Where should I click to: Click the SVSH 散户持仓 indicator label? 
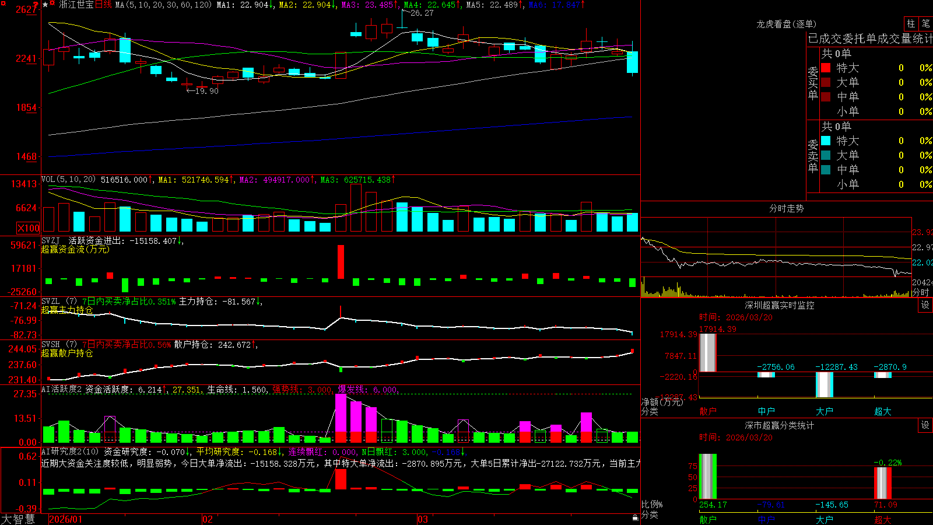pos(149,345)
